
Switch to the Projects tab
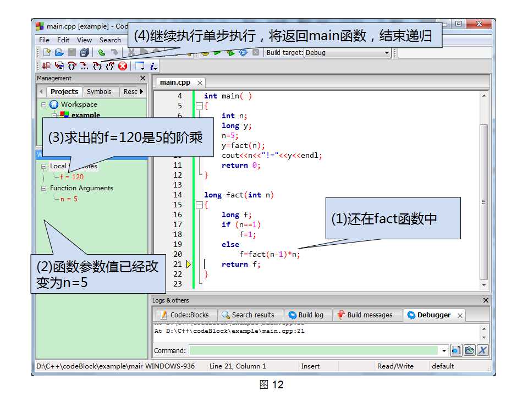coord(64,92)
